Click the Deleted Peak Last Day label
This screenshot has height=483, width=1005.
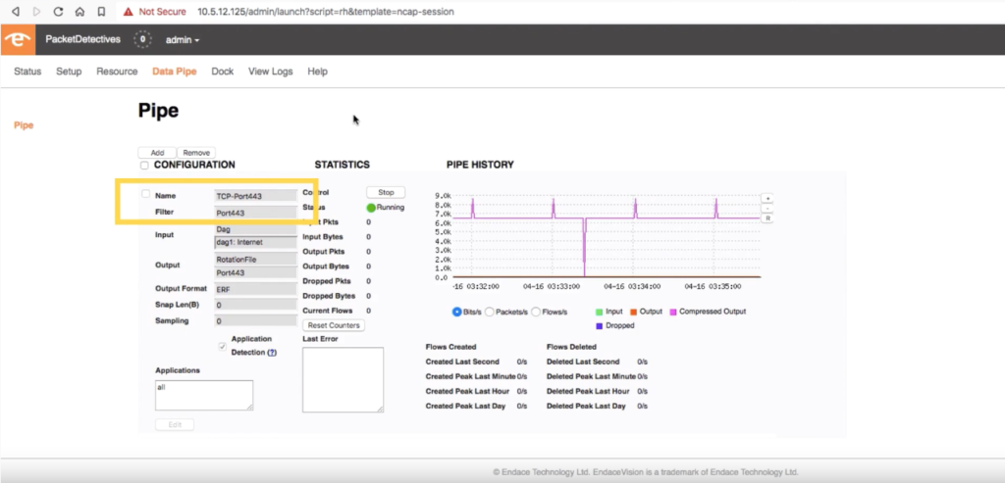click(586, 407)
